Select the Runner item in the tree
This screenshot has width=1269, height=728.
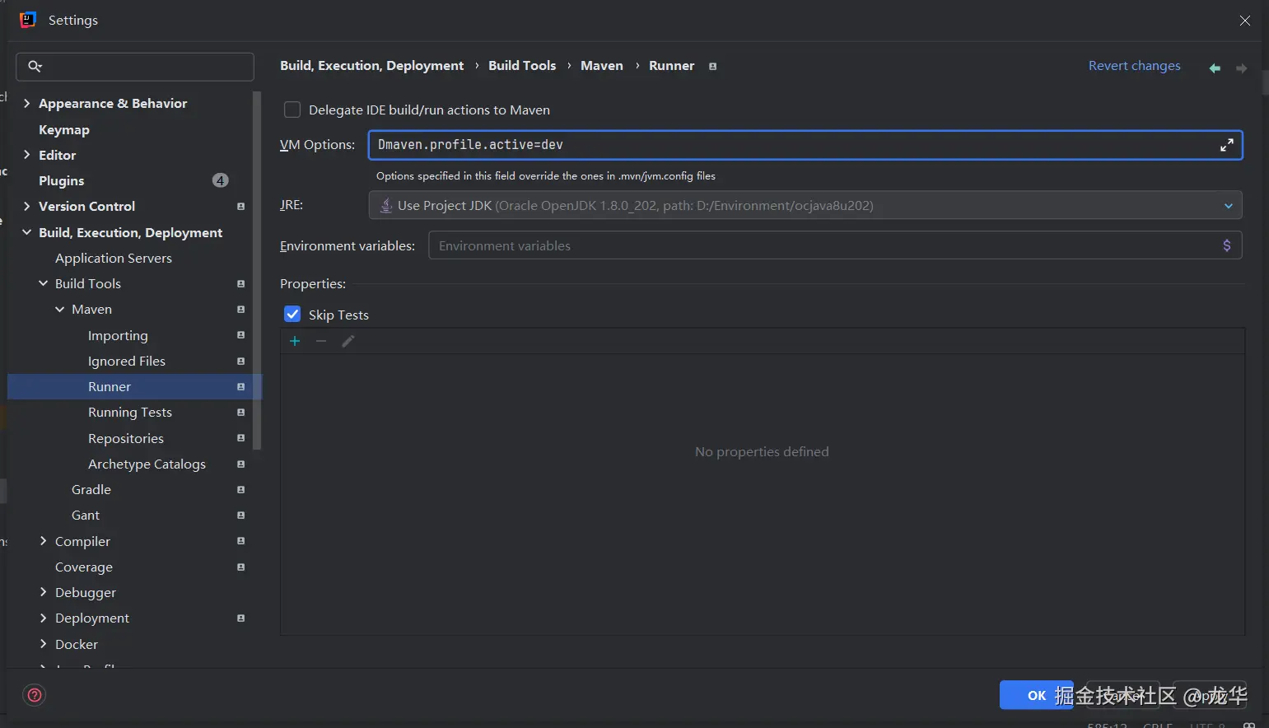click(x=134, y=386)
